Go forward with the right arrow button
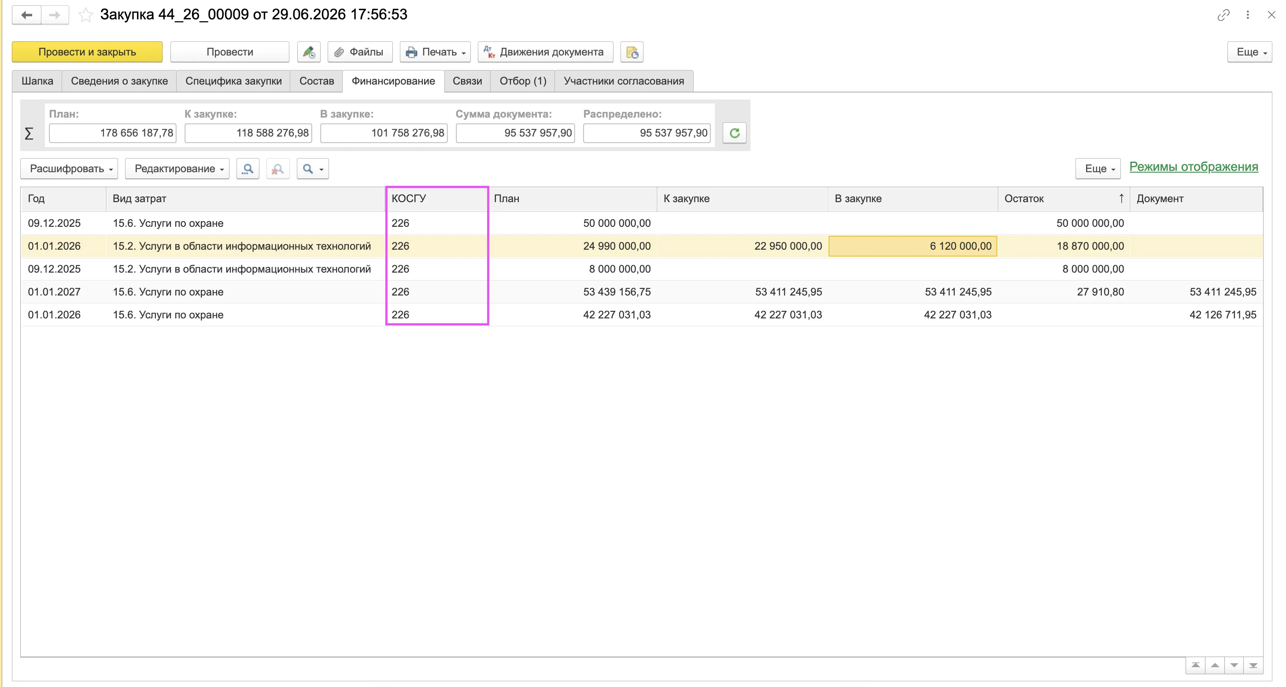Image resolution: width=1286 pixels, height=687 pixels. [55, 15]
